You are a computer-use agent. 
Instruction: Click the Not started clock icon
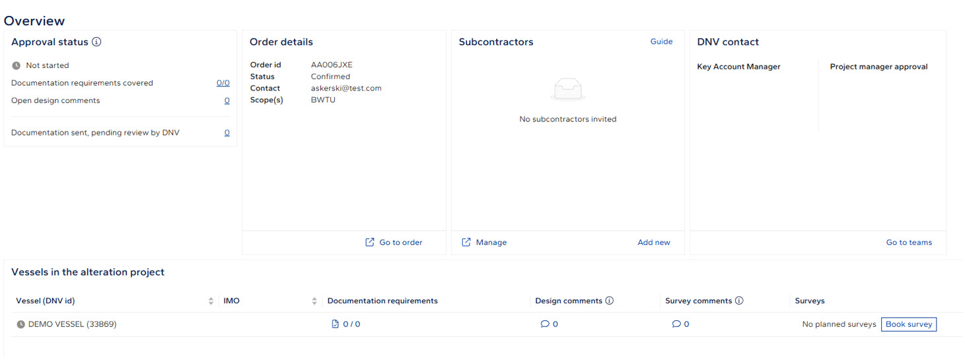[17, 65]
